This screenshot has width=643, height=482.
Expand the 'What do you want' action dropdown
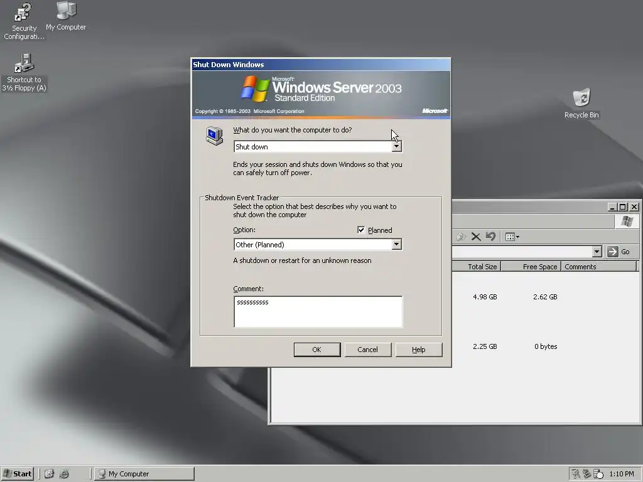coord(397,146)
